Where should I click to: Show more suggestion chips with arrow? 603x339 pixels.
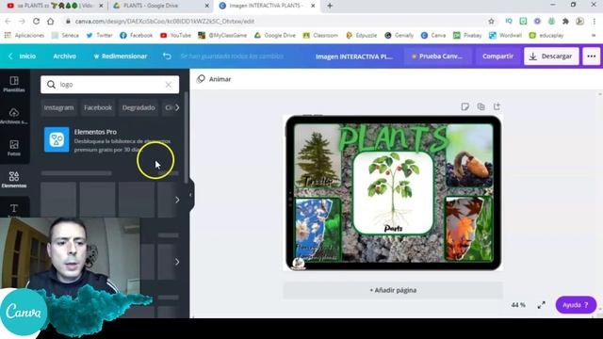coord(177,107)
